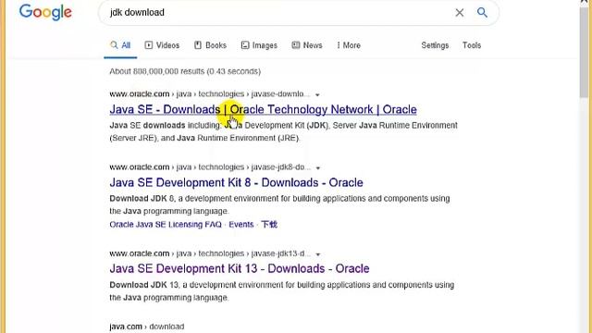Click the 'java.com › download' breadcrumb
The width and height of the screenshot is (592, 333).
click(x=147, y=327)
